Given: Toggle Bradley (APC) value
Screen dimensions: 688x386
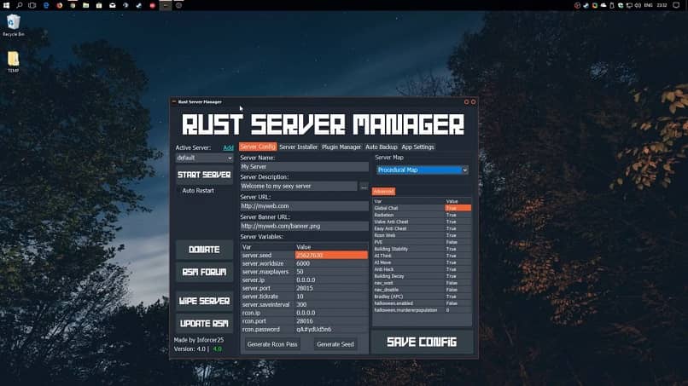Looking at the screenshot, I should (458, 297).
